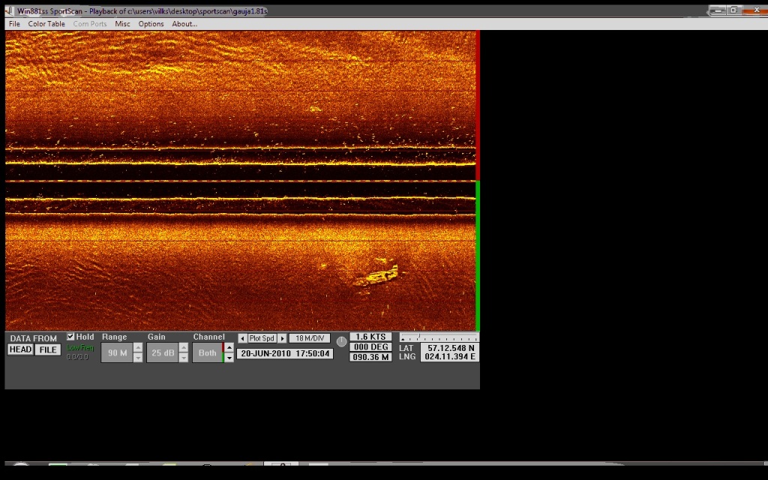Image resolution: width=768 pixels, height=480 pixels.
Task: Open the Color Table menu
Action: (46, 24)
